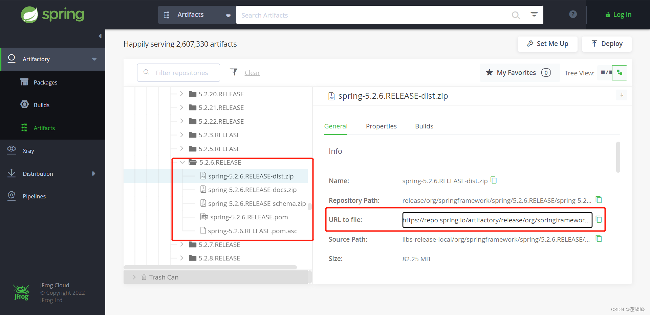This screenshot has width=650, height=315.
Task: Click the Artifactory sidebar logo icon
Action: [12, 59]
